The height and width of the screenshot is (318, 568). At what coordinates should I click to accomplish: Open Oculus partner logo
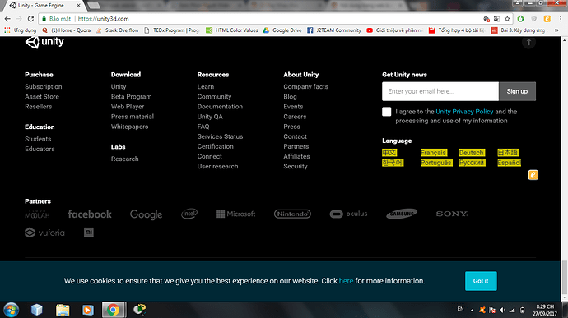[348, 214]
